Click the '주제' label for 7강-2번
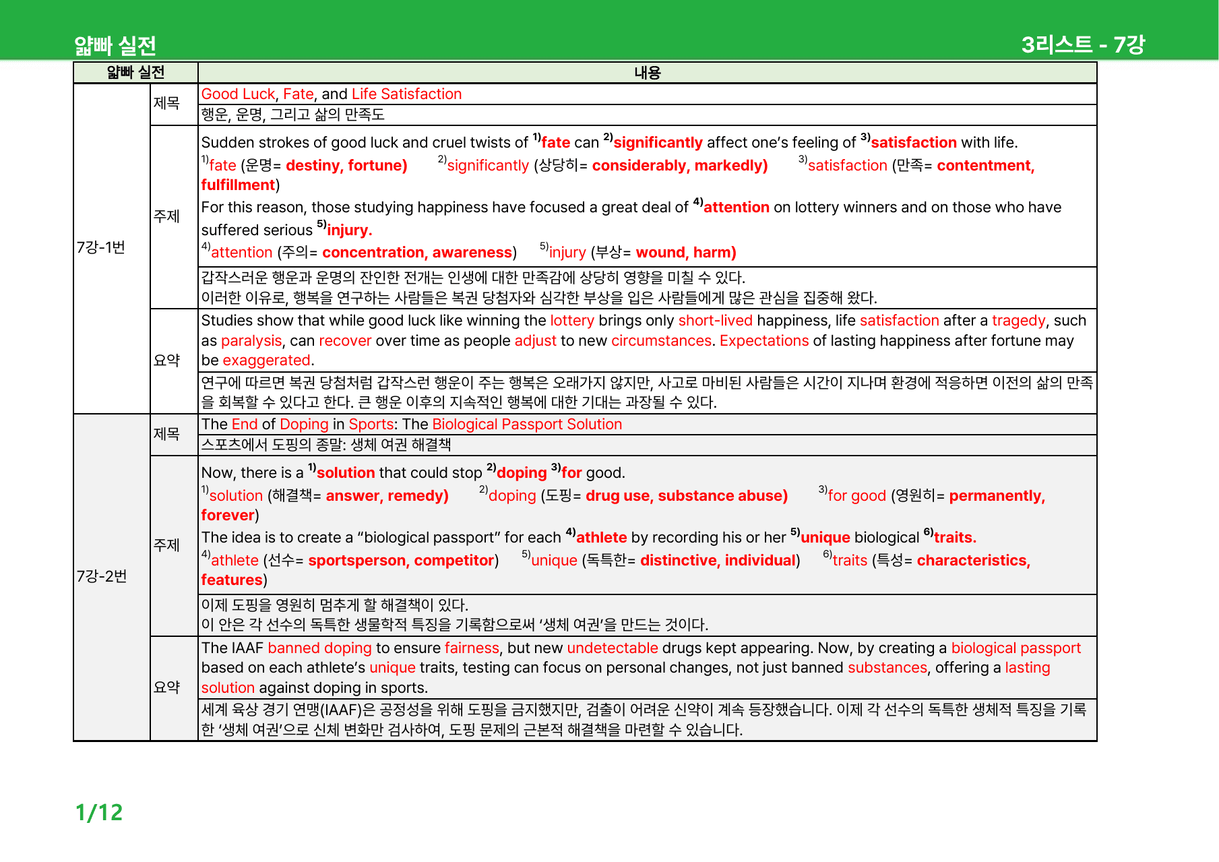The height and width of the screenshot is (862, 1219). [x=166, y=545]
